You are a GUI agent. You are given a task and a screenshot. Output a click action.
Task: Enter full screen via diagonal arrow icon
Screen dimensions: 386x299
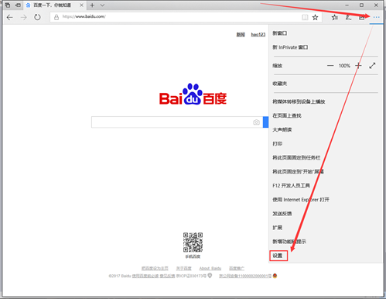point(372,66)
